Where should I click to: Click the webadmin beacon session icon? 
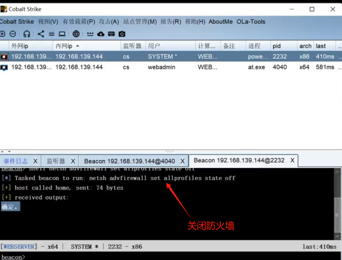click(x=4, y=67)
